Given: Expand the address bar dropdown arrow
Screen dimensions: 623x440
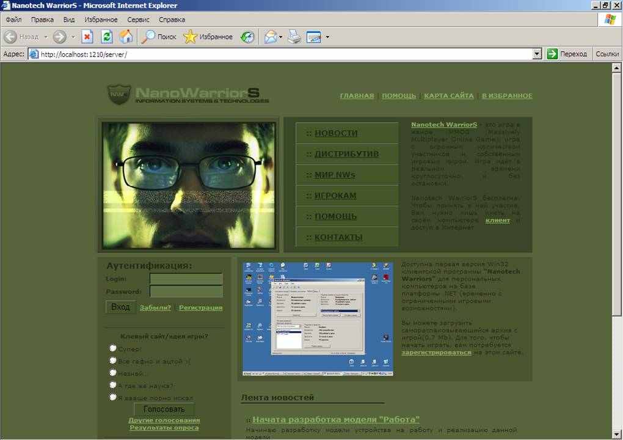Looking at the screenshot, I should [x=537, y=54].
